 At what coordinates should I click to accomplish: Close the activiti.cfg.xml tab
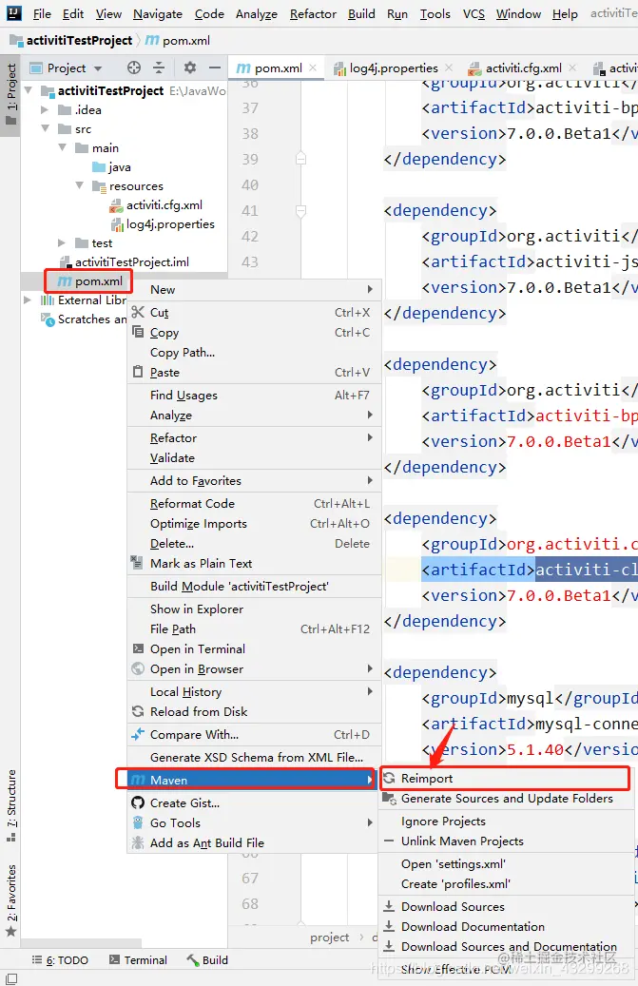[572, 68]
